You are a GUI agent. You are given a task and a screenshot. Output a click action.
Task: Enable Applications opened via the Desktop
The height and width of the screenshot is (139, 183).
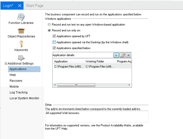(x=54, y=42)
